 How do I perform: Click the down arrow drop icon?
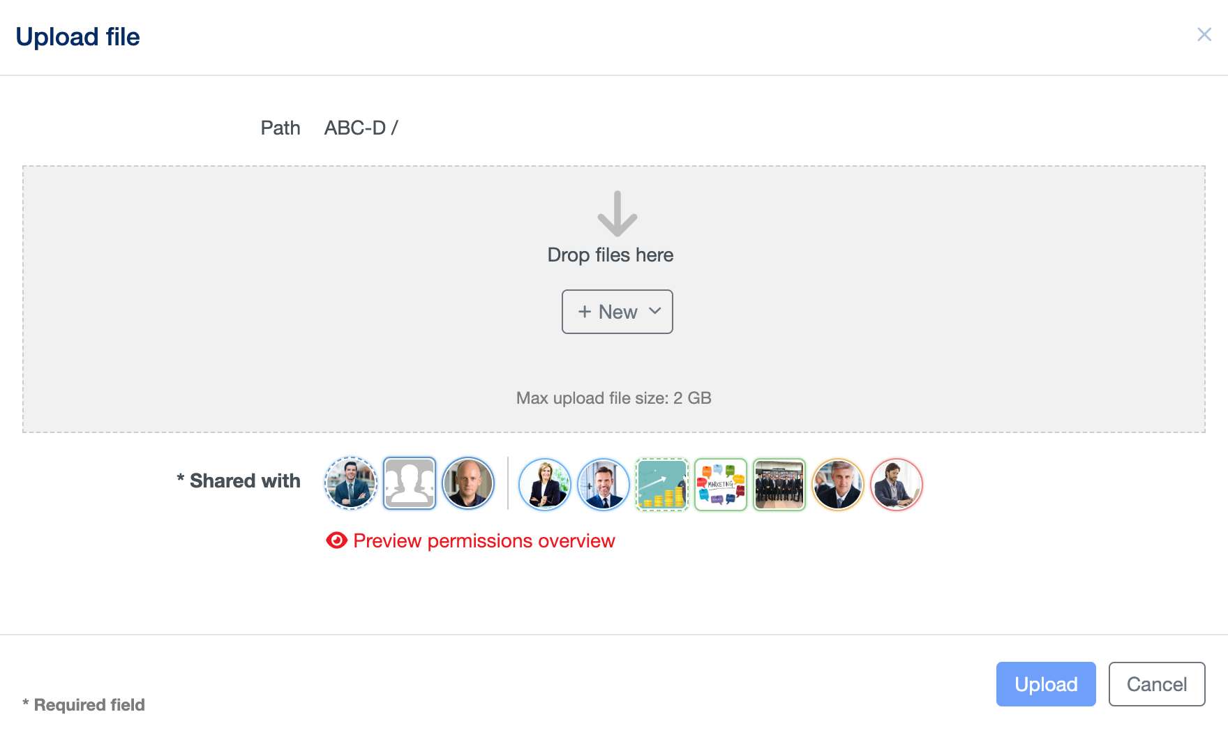point(617,214)
